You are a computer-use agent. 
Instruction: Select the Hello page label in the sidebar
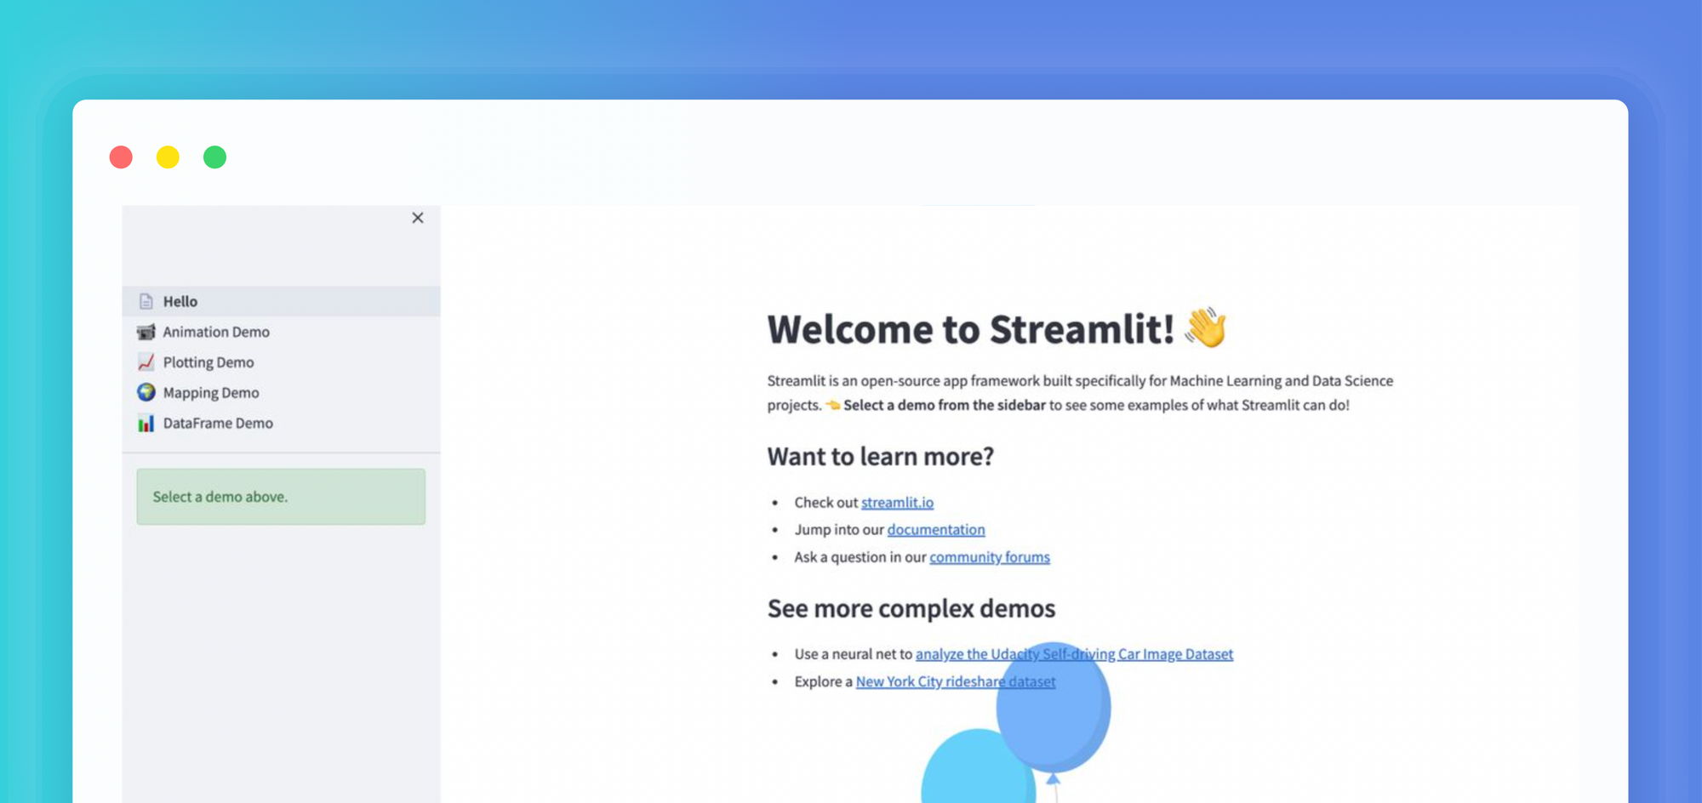[180, 301]
